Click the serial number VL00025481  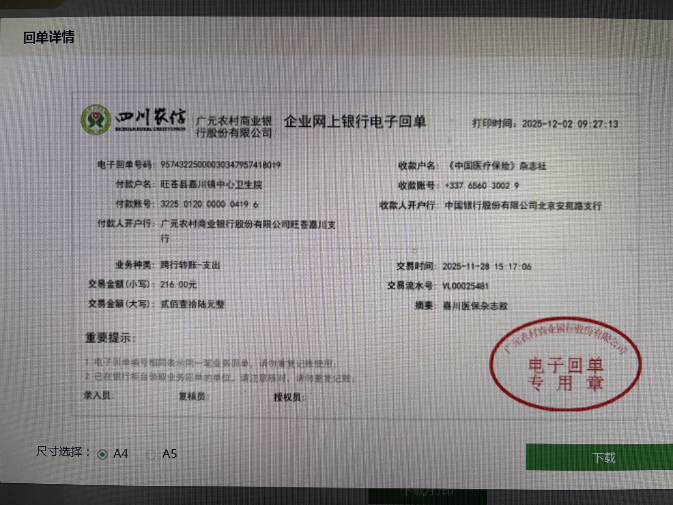pos(465,286)
